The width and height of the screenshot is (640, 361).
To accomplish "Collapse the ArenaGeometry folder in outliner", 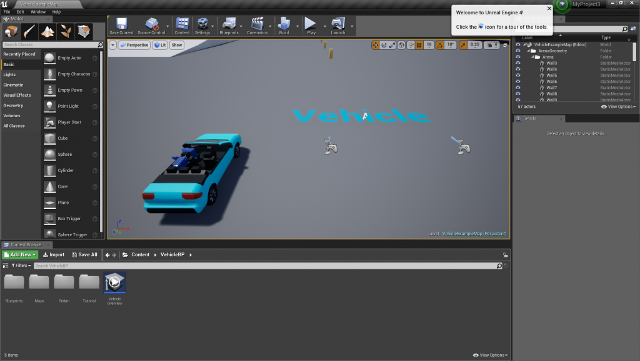I will tap(527, 51).
